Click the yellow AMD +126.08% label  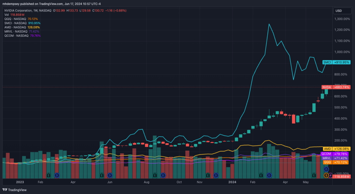coord(337,149)
